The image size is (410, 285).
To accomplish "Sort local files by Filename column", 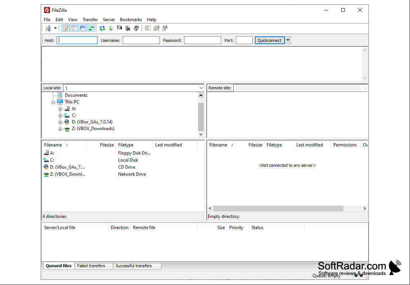I will tap(64, 145).
